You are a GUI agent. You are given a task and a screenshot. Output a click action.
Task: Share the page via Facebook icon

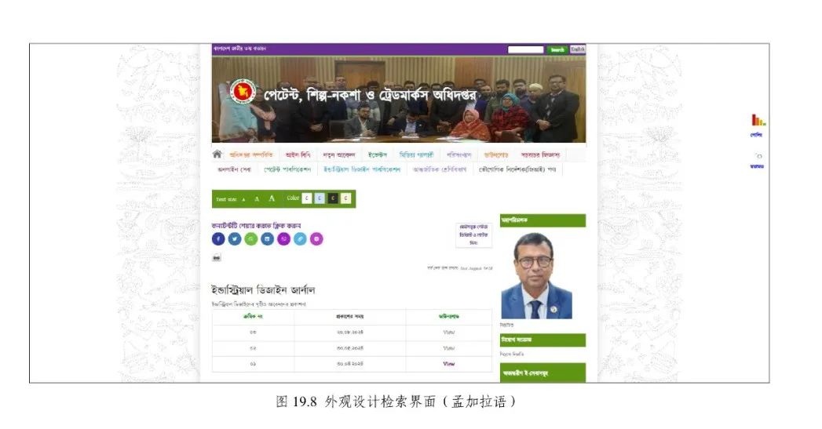tap(218, 239)
